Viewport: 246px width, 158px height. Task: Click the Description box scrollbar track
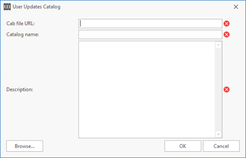(218, 89)
